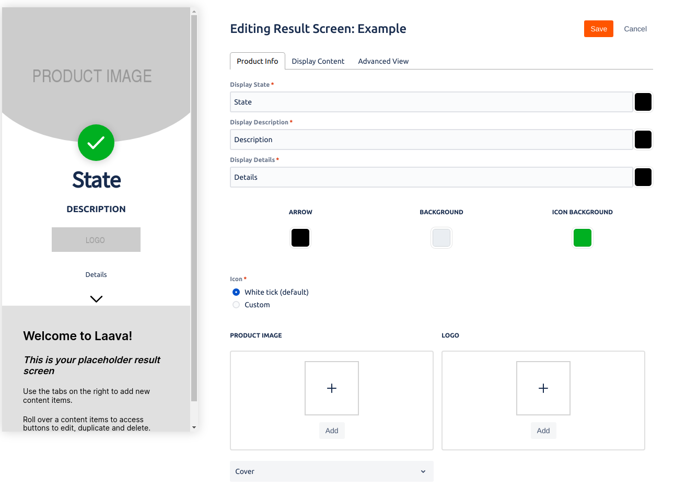Click the down chevron below Details in preview
The image size is (686, 487).
[96, 299]
